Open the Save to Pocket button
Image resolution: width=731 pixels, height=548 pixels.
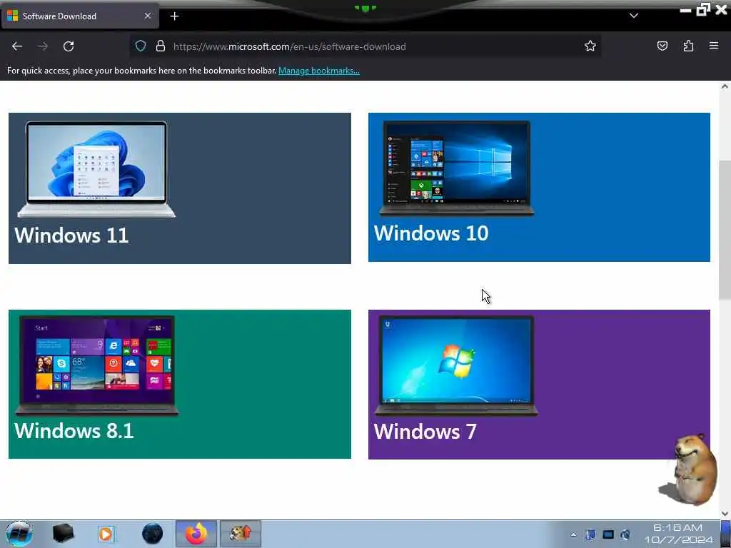pyautogui.click(x=662, y=46)
